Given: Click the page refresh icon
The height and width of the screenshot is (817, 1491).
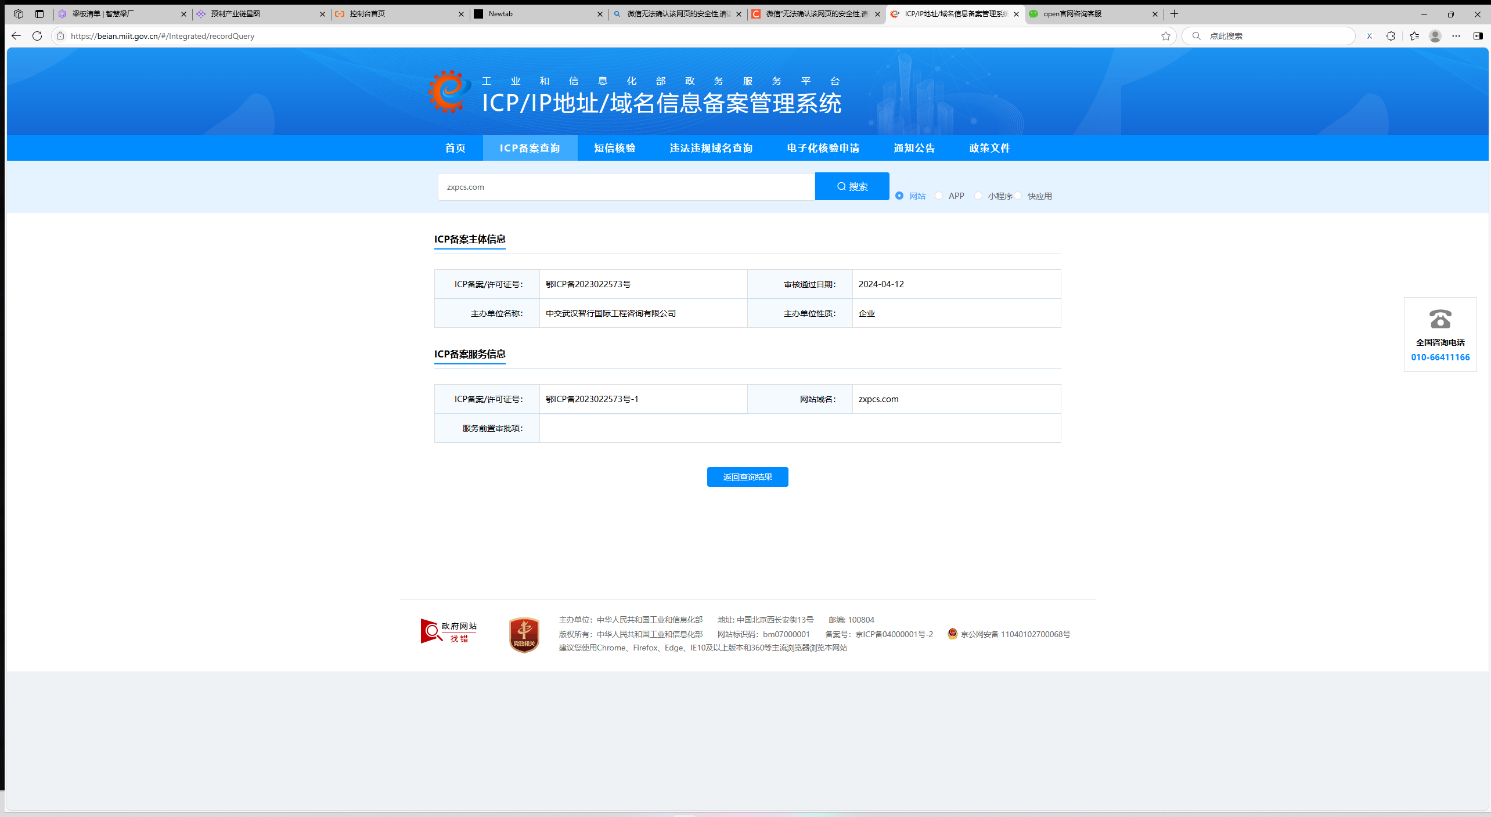Looking at the screenshot, I should click(x=37, y=36).
